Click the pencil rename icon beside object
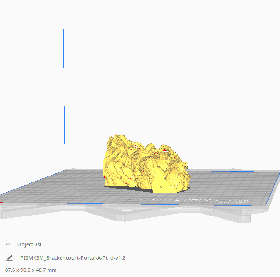The height and width of the screenshot is (277, 280). [9, 258]
